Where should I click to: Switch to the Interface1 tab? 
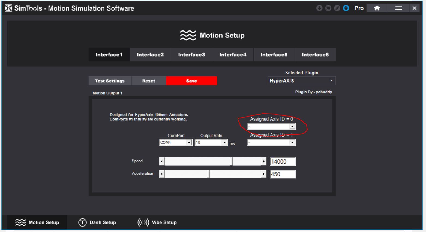pos(109,55)
